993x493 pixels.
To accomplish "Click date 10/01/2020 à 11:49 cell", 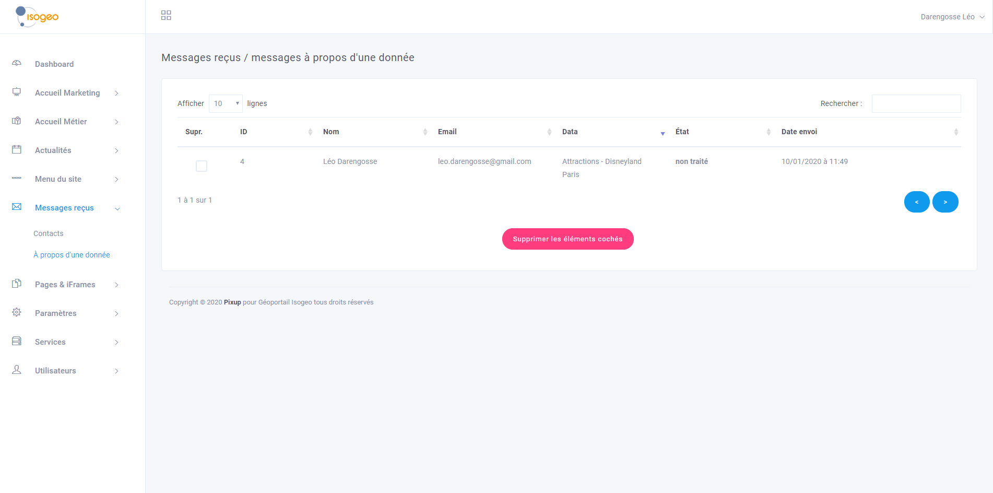I will pos(814,161).
